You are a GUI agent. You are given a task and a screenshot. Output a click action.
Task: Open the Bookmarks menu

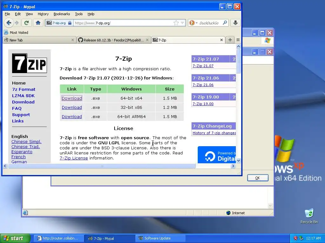coord(62,14)
